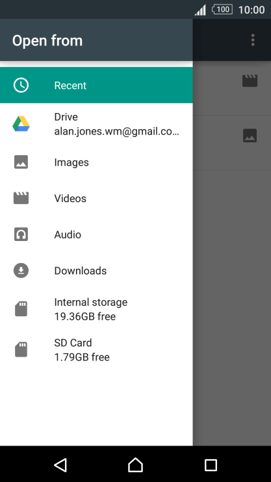Tap the Internal storage card icon
This screenshot has height=482, width=271.
click(x=21, y=309)
